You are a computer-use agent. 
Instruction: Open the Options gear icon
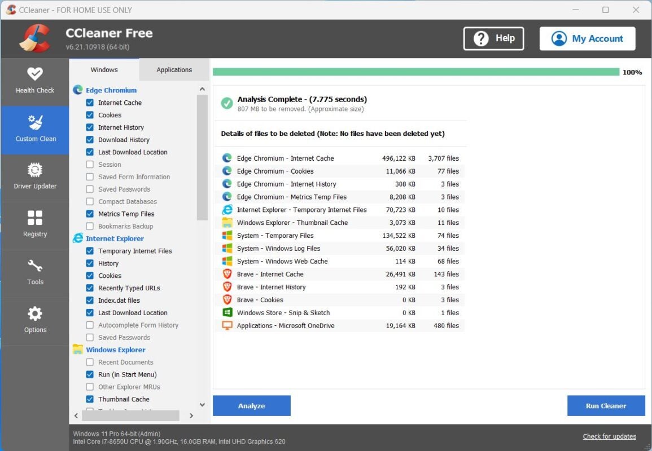(35, 320)
